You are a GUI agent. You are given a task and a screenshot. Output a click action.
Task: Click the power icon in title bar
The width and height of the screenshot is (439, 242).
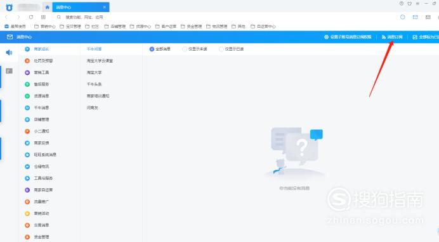(x=402, y=4)
